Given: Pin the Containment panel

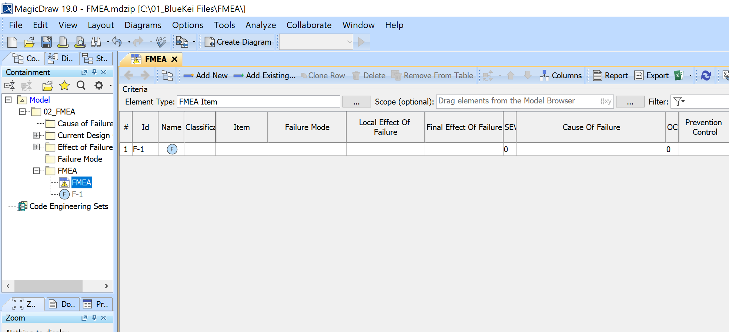Looking at the screenshot, I should pos(94,72).
